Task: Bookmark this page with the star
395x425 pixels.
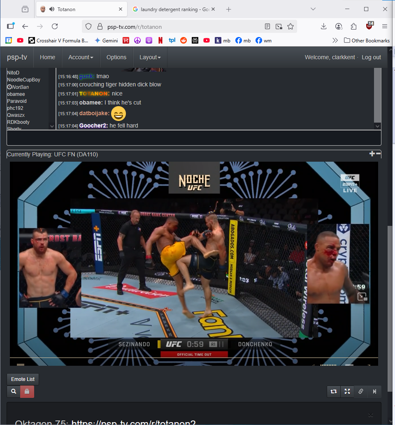Action: tap(290, 26)
